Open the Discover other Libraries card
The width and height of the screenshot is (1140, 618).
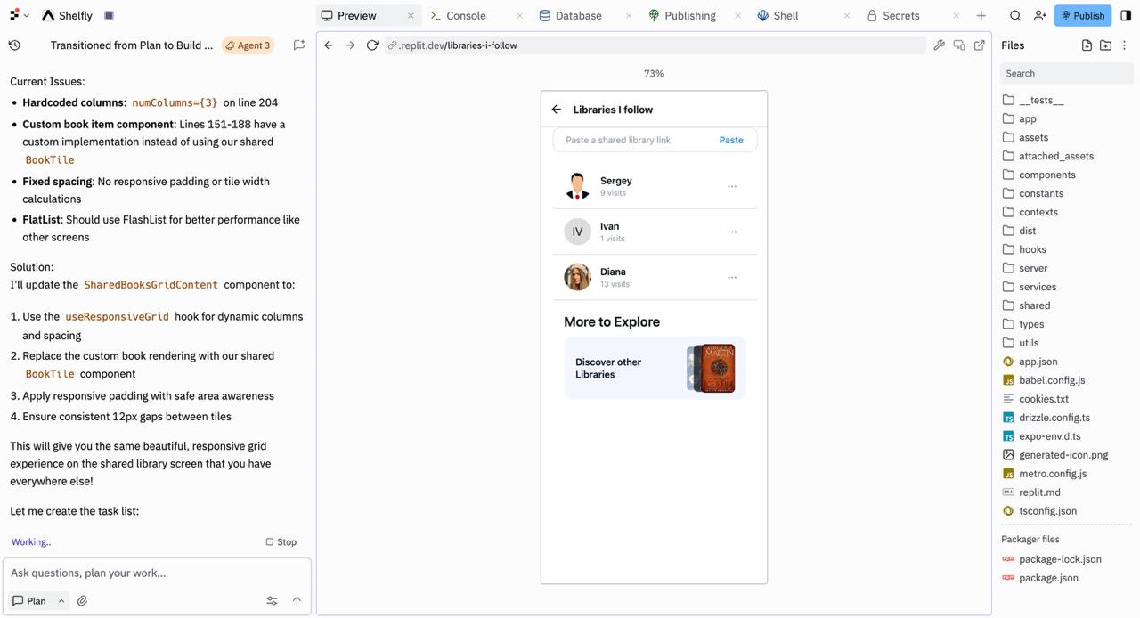click(x=655, y=368)
